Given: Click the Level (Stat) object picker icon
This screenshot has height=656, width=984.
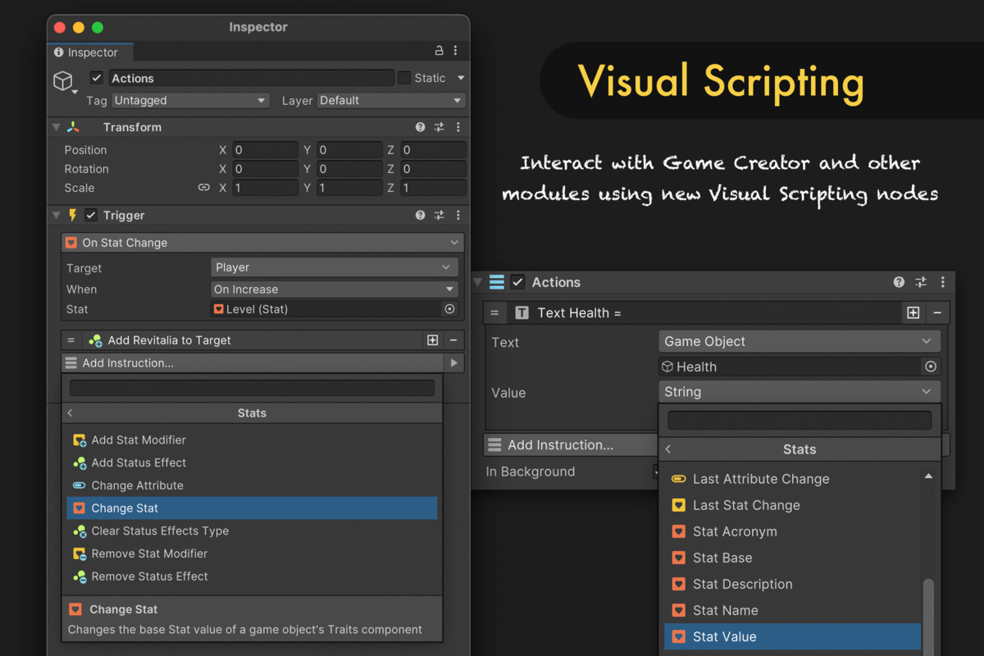Looking at the screenshot, I should tap(449, 309).
